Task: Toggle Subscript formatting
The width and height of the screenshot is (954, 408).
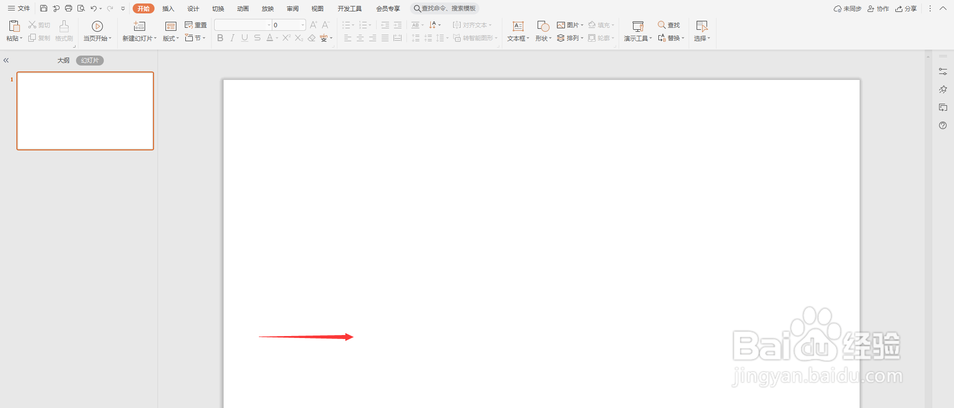Action: (299, 38)
